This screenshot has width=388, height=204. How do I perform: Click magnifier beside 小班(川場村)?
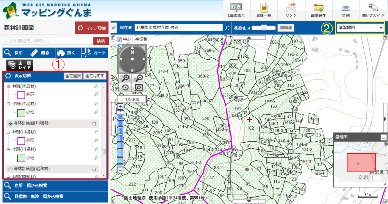[x=96, y=149]
